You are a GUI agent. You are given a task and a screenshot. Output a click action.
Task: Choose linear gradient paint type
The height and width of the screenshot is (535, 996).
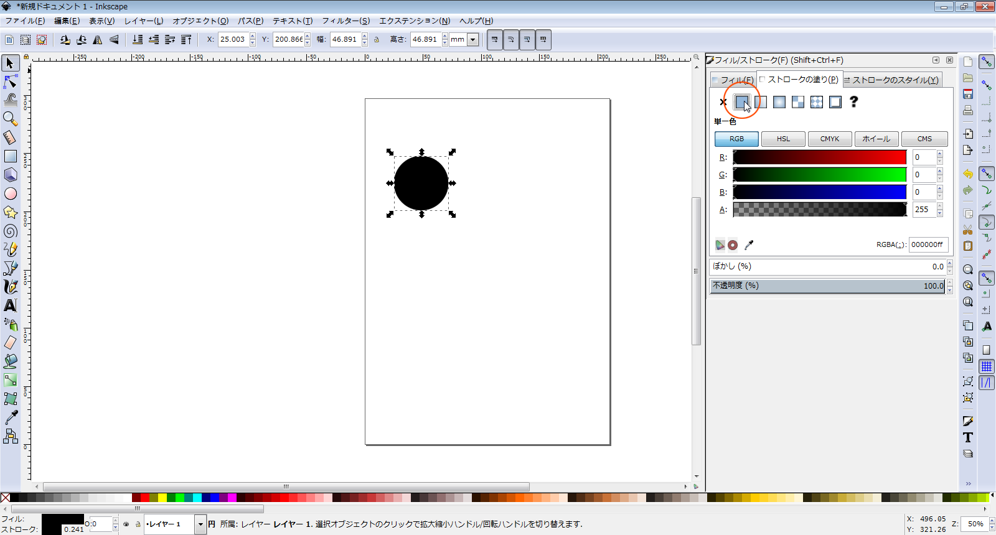click(x=761, y=102)
